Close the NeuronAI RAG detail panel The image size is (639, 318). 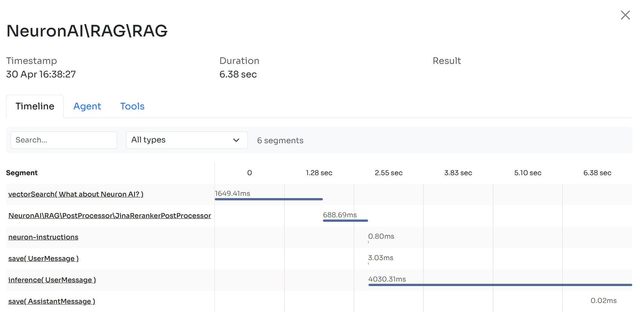point(625,15)
